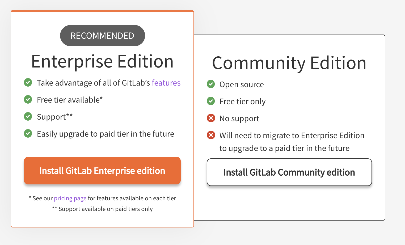Click check icon next to Free tier available
The image size is (405, 245).
pyautogui.click(x=28, y=99)
